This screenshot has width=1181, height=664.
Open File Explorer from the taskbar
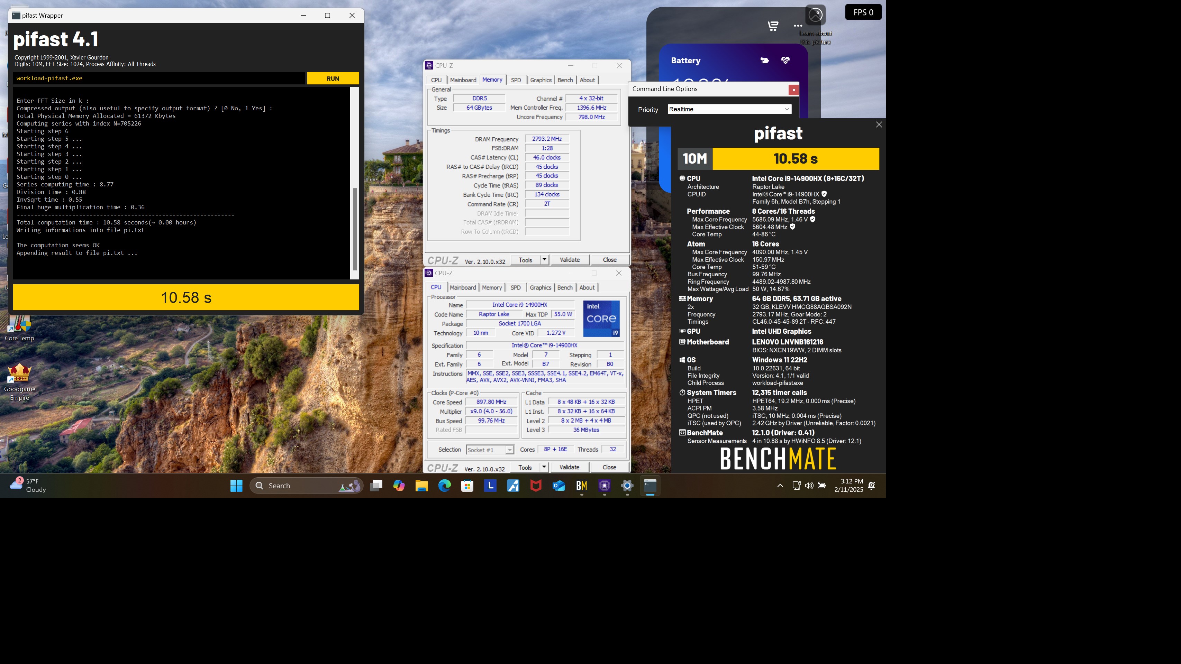pyautogui.click(x=422, y=486)
